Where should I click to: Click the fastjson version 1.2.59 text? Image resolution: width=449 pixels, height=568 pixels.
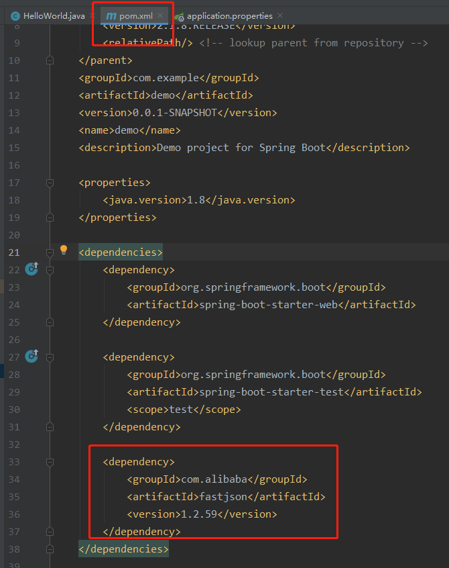199,514
